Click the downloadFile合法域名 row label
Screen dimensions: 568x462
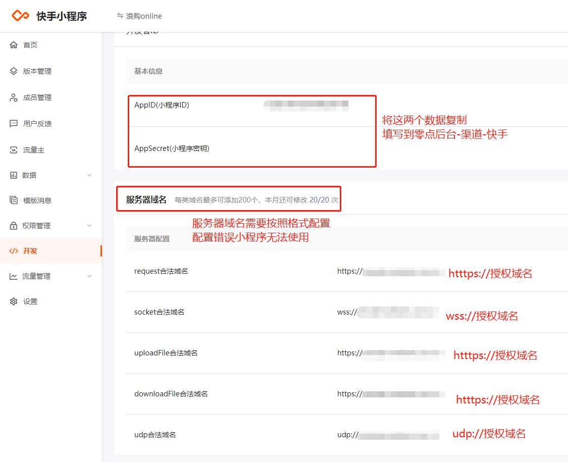[x=171, y=394]
